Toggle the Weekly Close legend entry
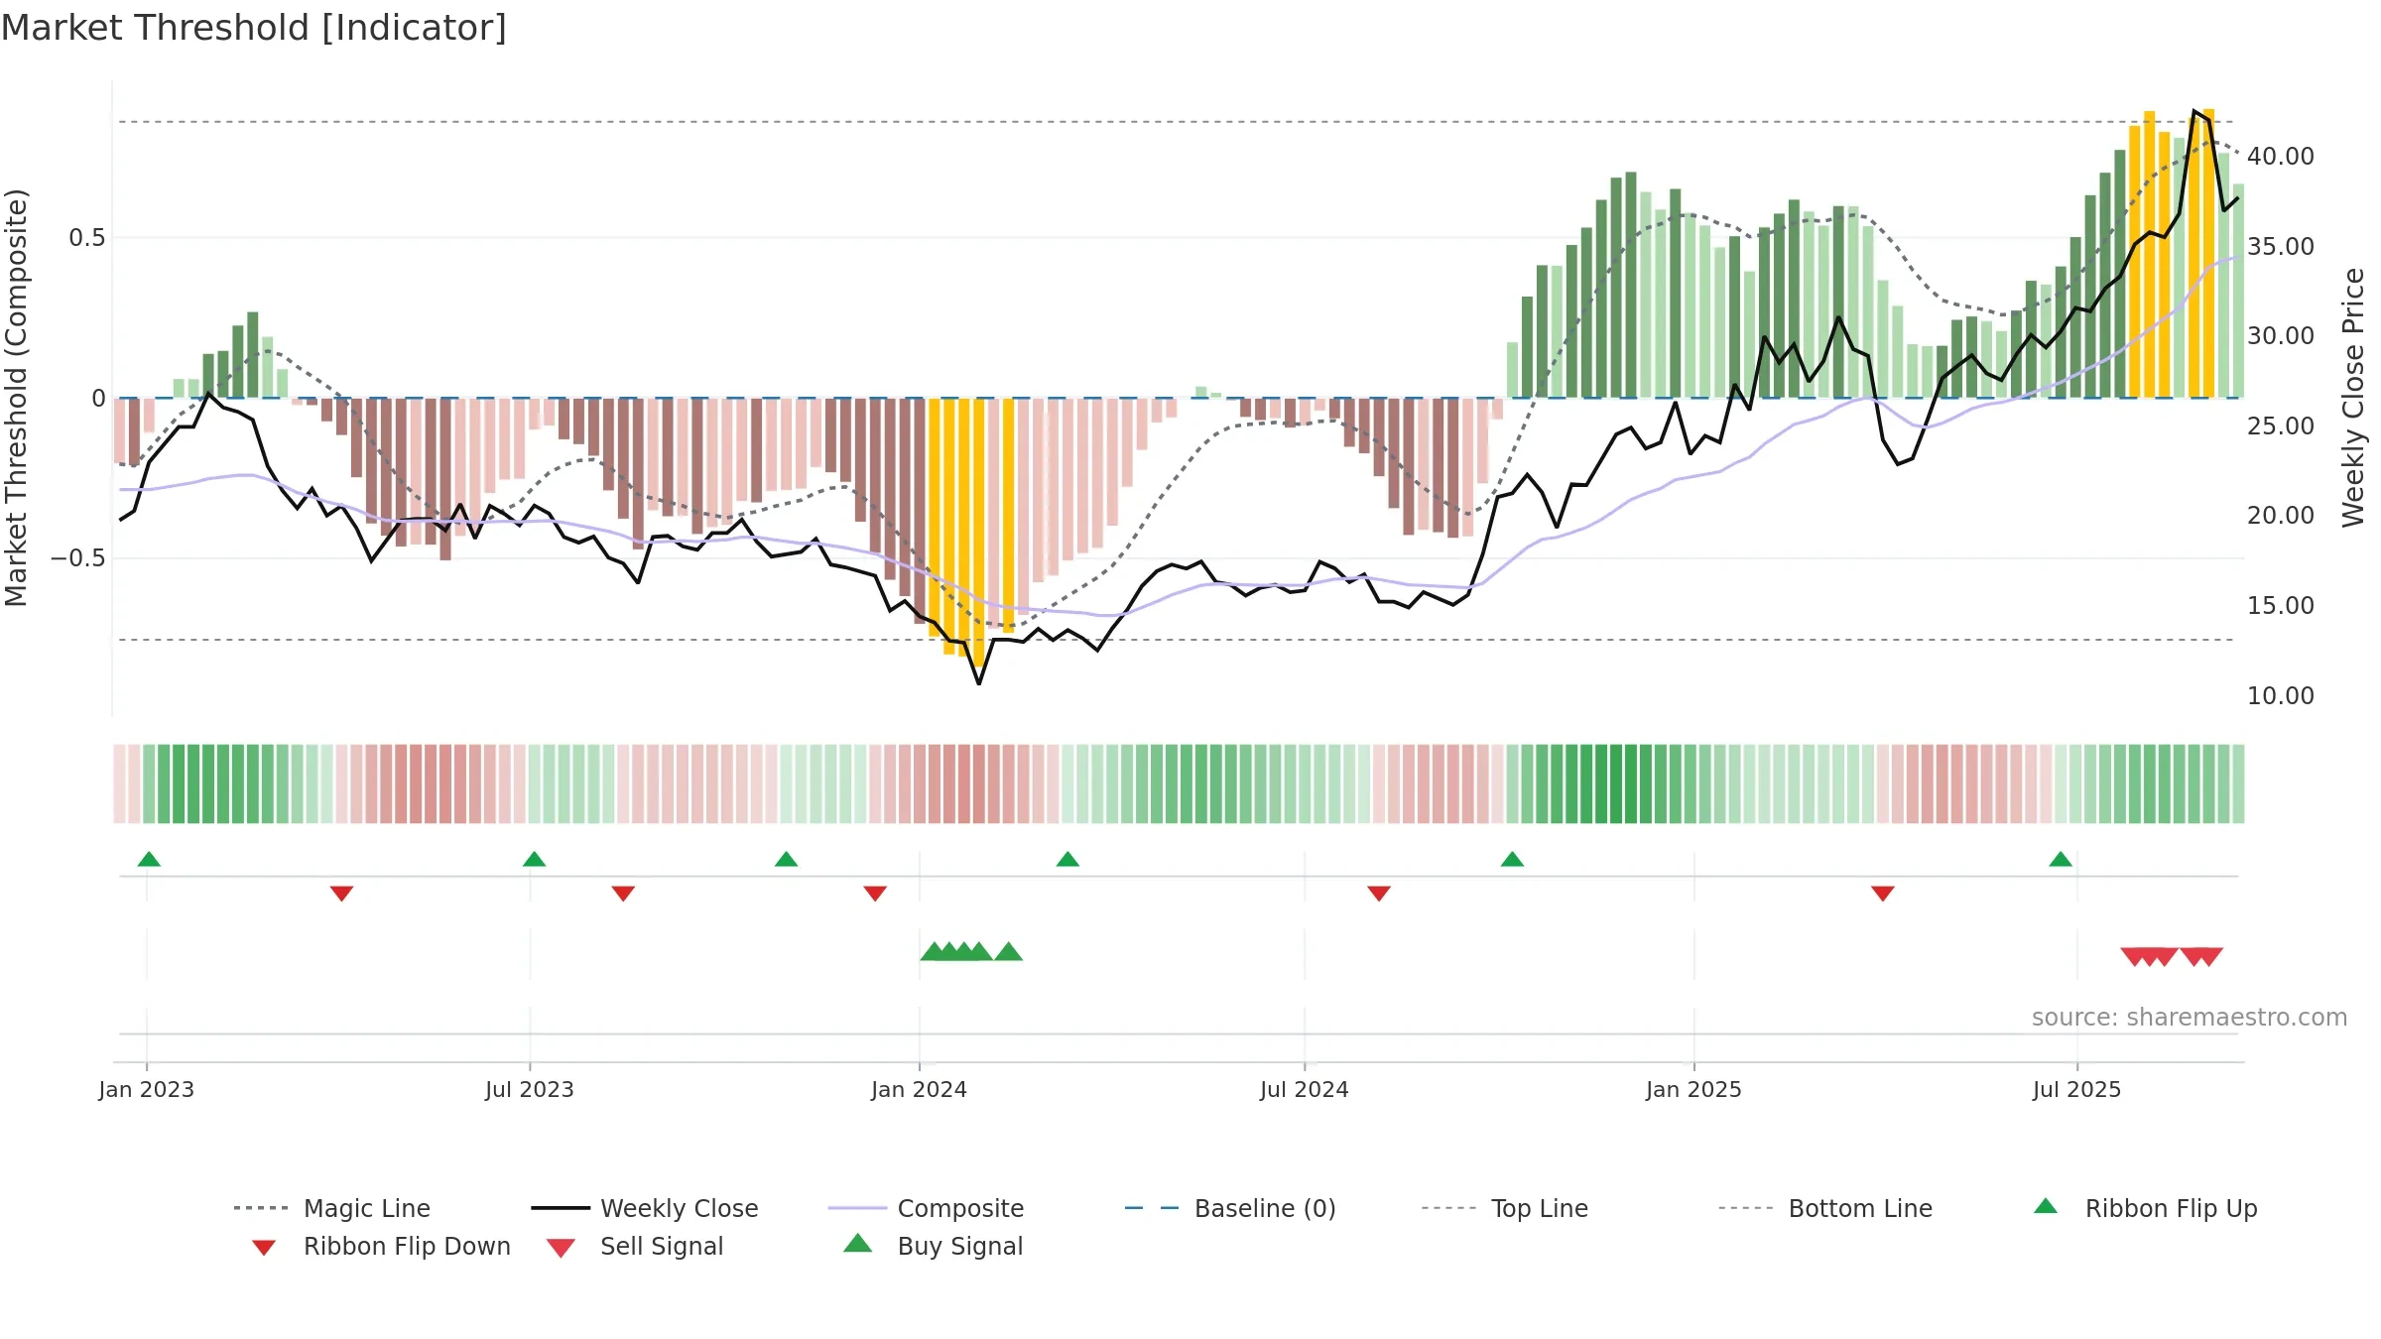Image resolution: width=2381 pixels, height=1339 pixels. coord(644,1208)
